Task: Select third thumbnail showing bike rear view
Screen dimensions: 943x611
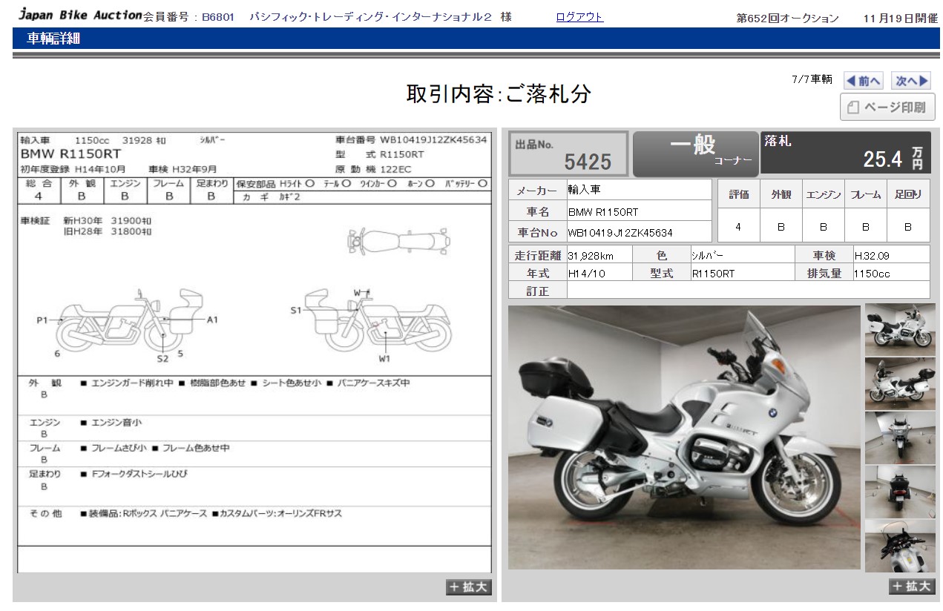Action: click(900, 437)
